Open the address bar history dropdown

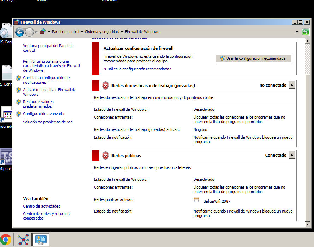pos(297,32)
